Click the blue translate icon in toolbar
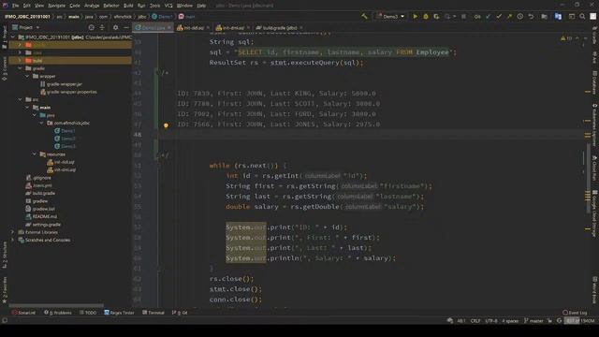 pyautogui.click(x=558, y=17)
